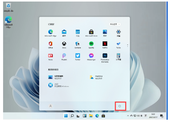This screenshot has height=122, width=170.
Task: Open the recommended Video Editor item
Action: coord(56,77)
